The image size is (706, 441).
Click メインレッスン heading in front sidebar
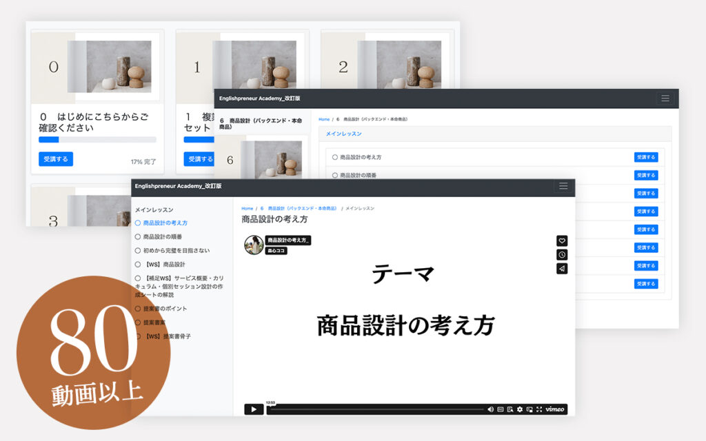[154, 209]
